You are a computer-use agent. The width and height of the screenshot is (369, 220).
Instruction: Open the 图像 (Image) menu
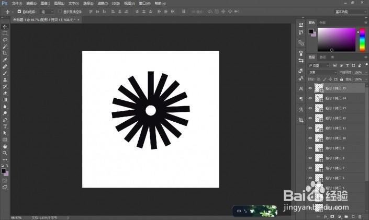(45, 4)
